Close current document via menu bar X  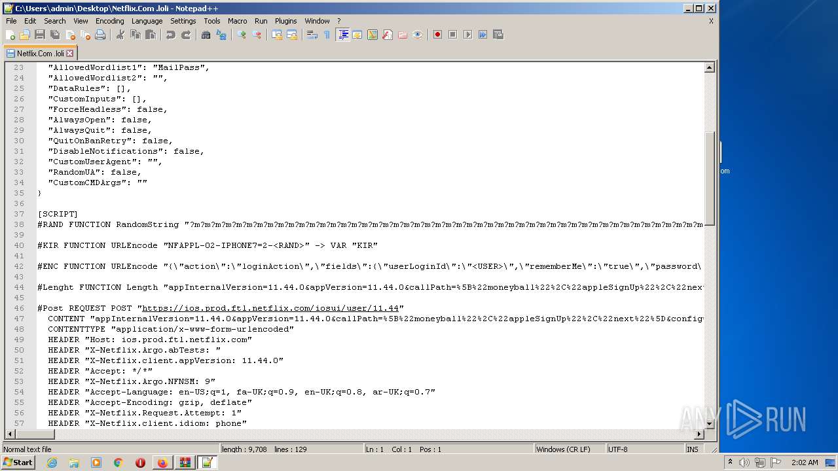tap(711, 21)
